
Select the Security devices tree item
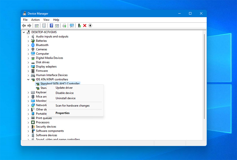46,127
